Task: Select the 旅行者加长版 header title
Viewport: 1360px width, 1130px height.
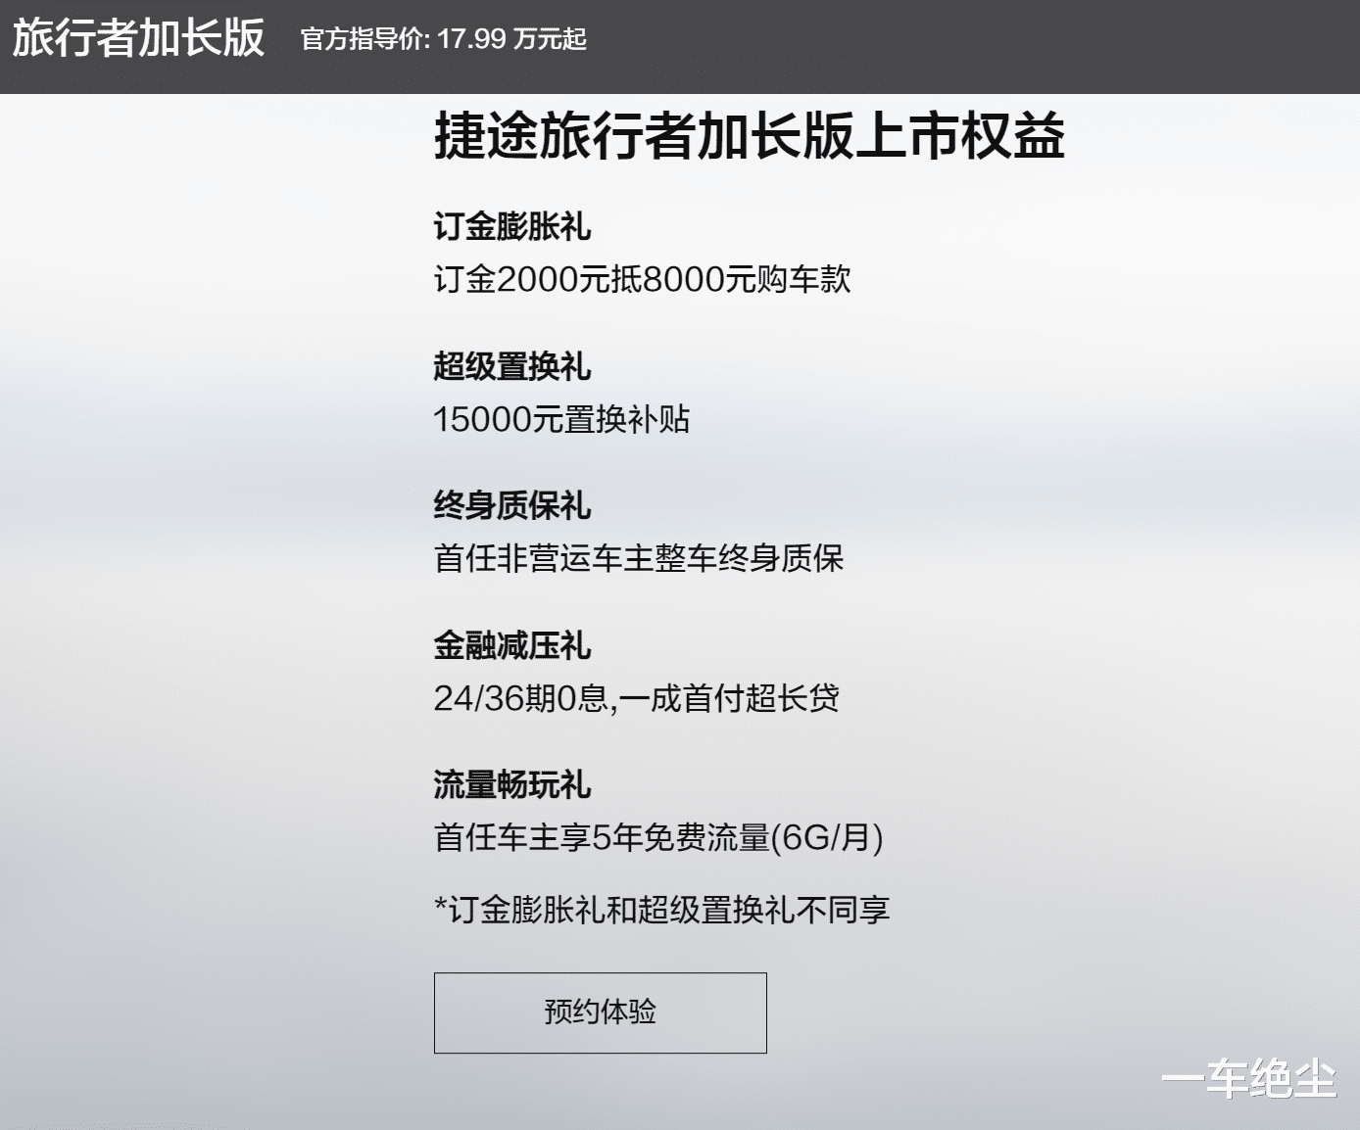Action: (x=139, y=39)
